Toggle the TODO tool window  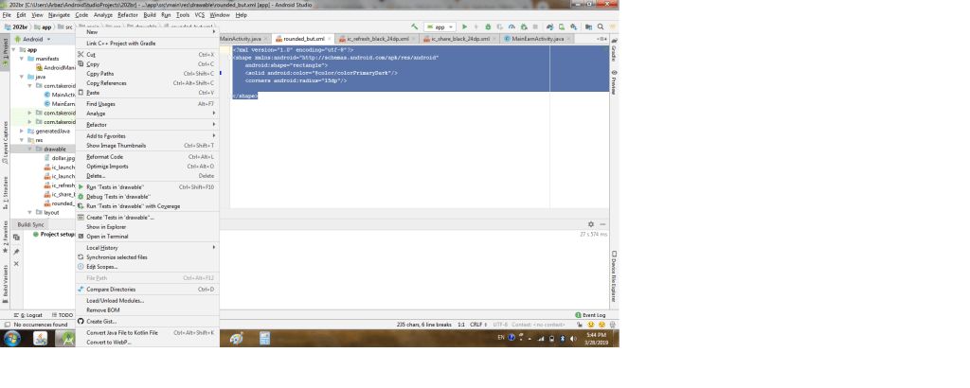(63, 314)
